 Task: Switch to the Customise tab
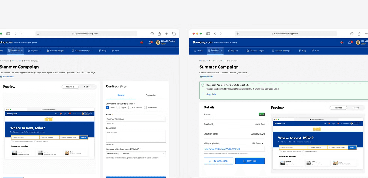point(151,95)
